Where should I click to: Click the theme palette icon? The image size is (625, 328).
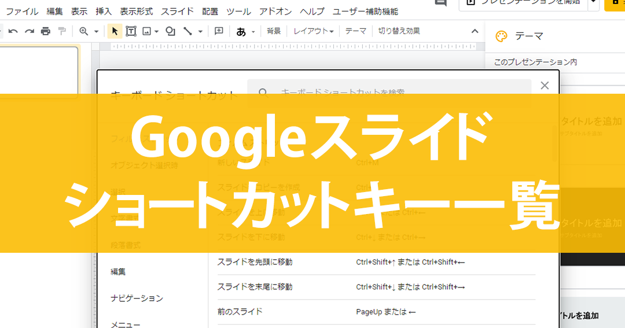[501, 36]
